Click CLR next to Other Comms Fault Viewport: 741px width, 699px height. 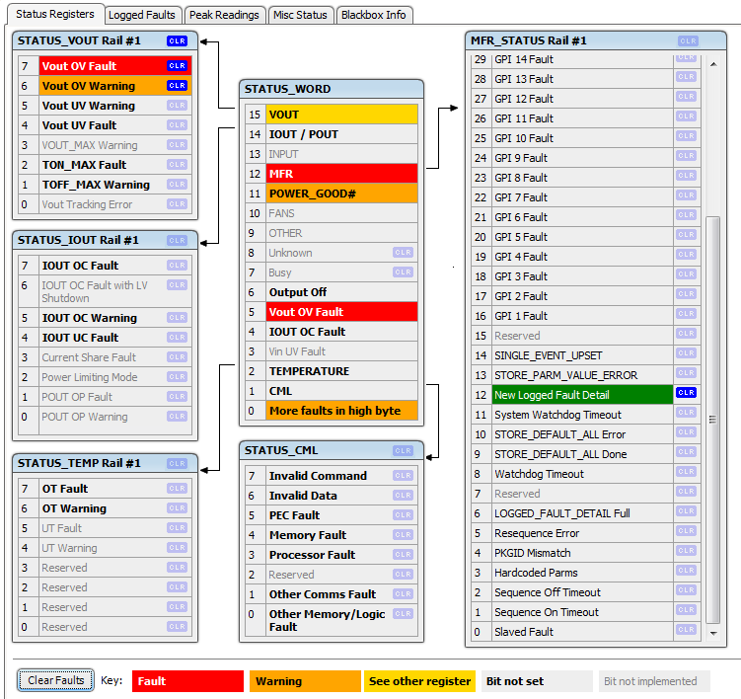[404, 594]
